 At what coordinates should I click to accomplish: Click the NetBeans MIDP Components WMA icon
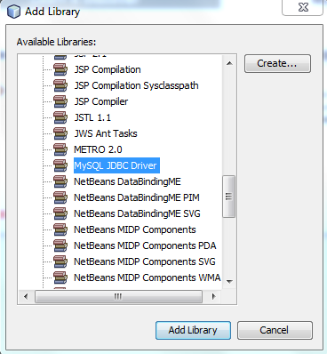tap(60, 278)
